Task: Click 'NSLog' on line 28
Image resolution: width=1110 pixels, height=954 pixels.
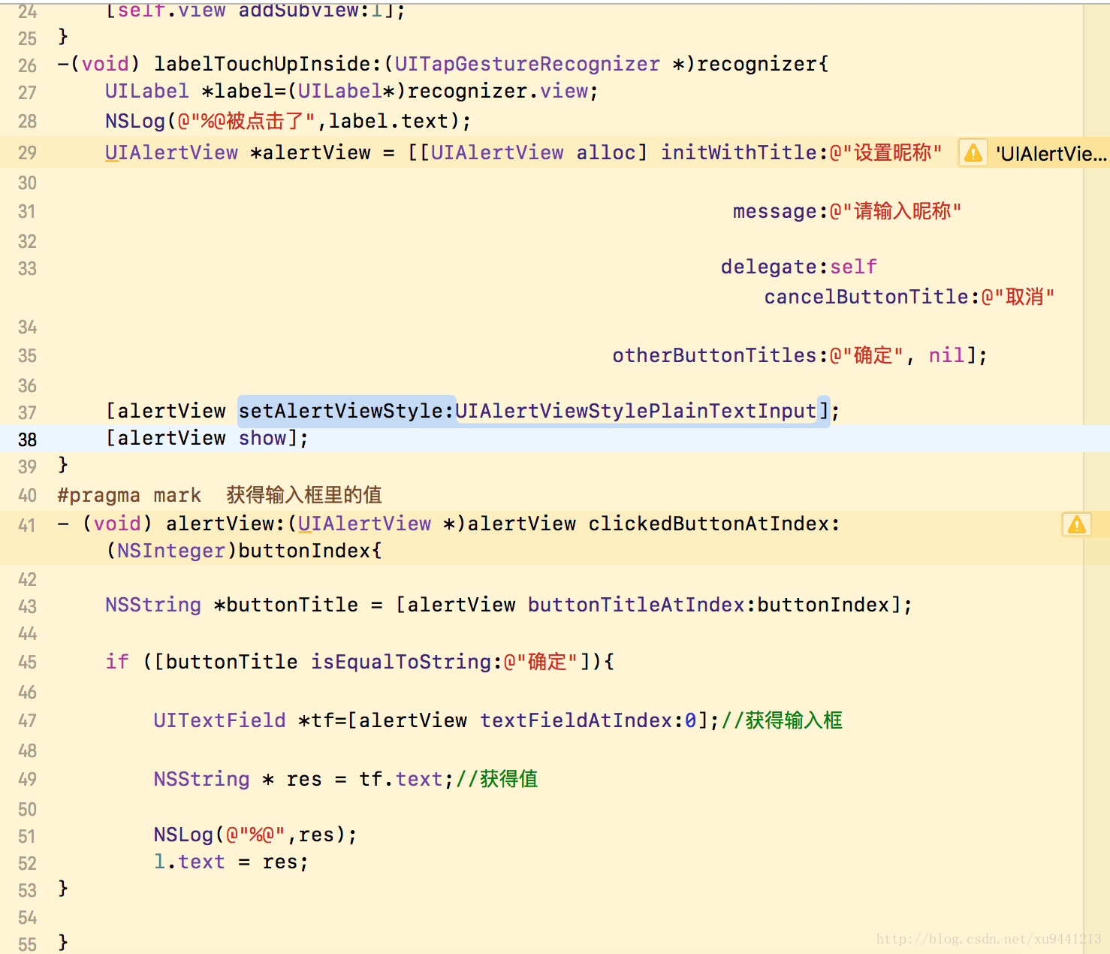Action: [x=135, y=121]
